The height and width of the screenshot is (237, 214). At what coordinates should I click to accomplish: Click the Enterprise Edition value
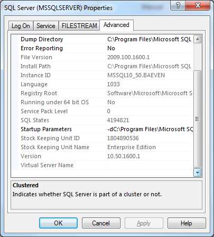132,147
